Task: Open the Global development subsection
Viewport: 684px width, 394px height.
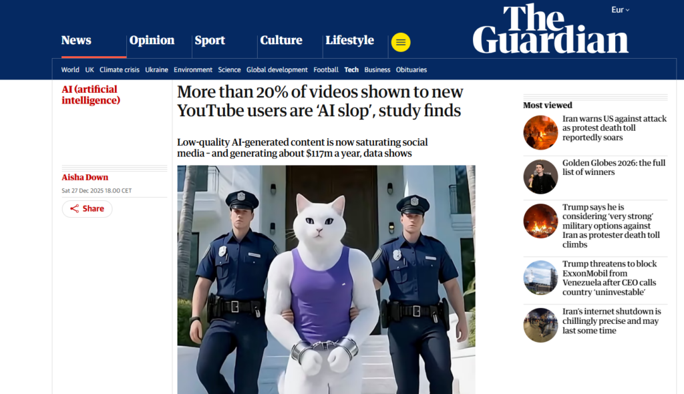Action: [x=277, y=70]
